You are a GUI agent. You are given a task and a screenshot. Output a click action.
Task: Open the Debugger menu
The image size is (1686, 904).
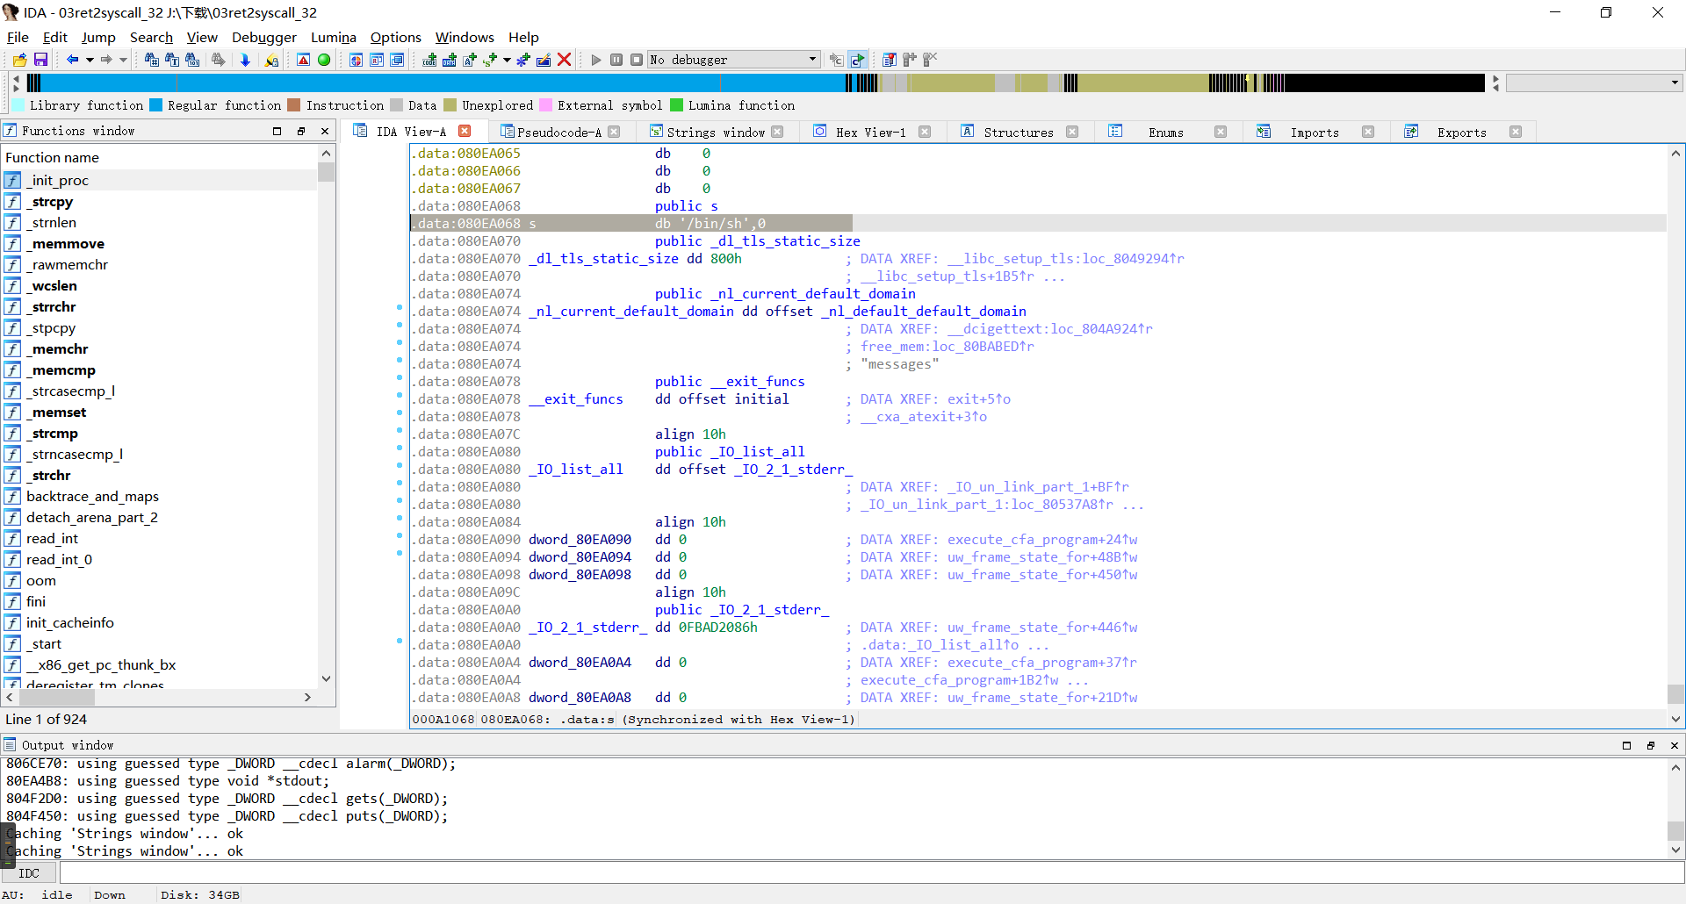tap(263, 37)
